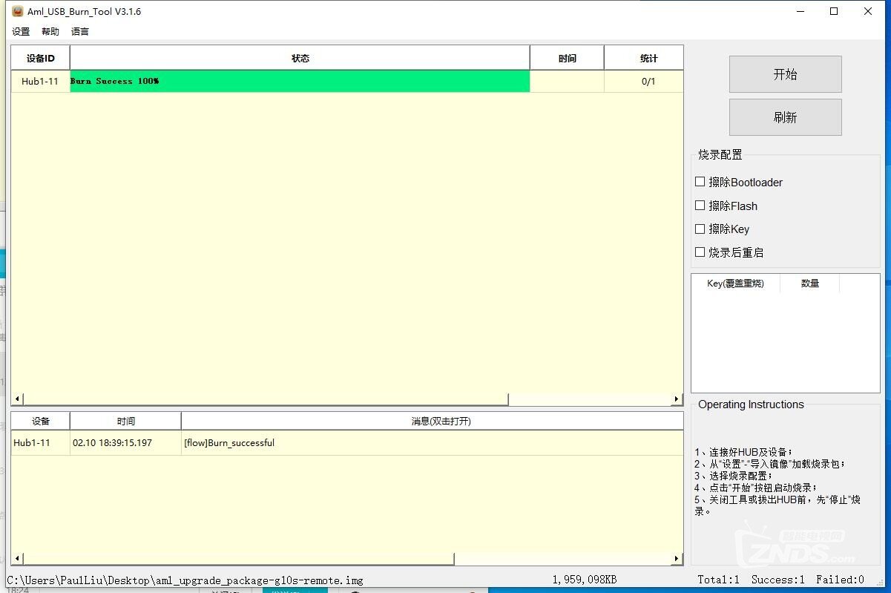Click the log 时间 column header

click(x=125, y=421)
